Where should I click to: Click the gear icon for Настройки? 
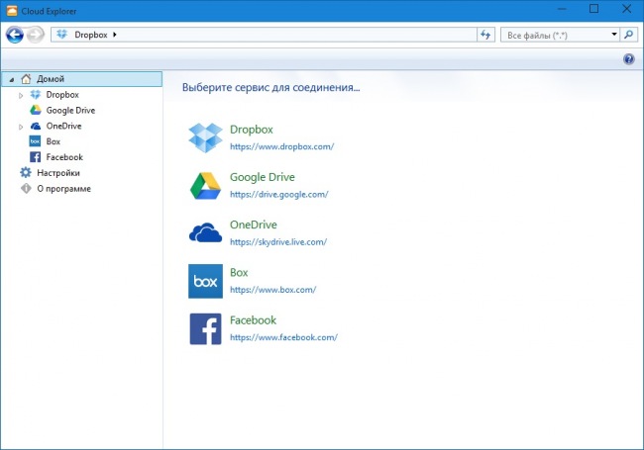click(26, 172)
